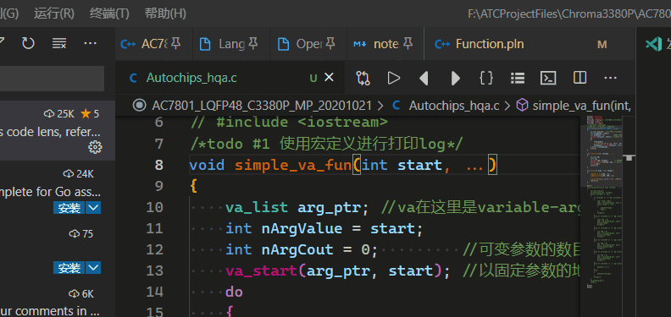The width and height of the screenshot is (671, 317).
Task: Click the run play triangle icon
Action: click(x=394, y=78)
